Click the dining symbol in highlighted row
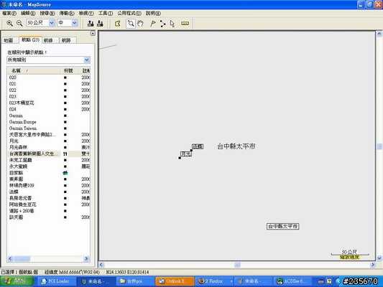383x287 pixels. click(65, 154)
